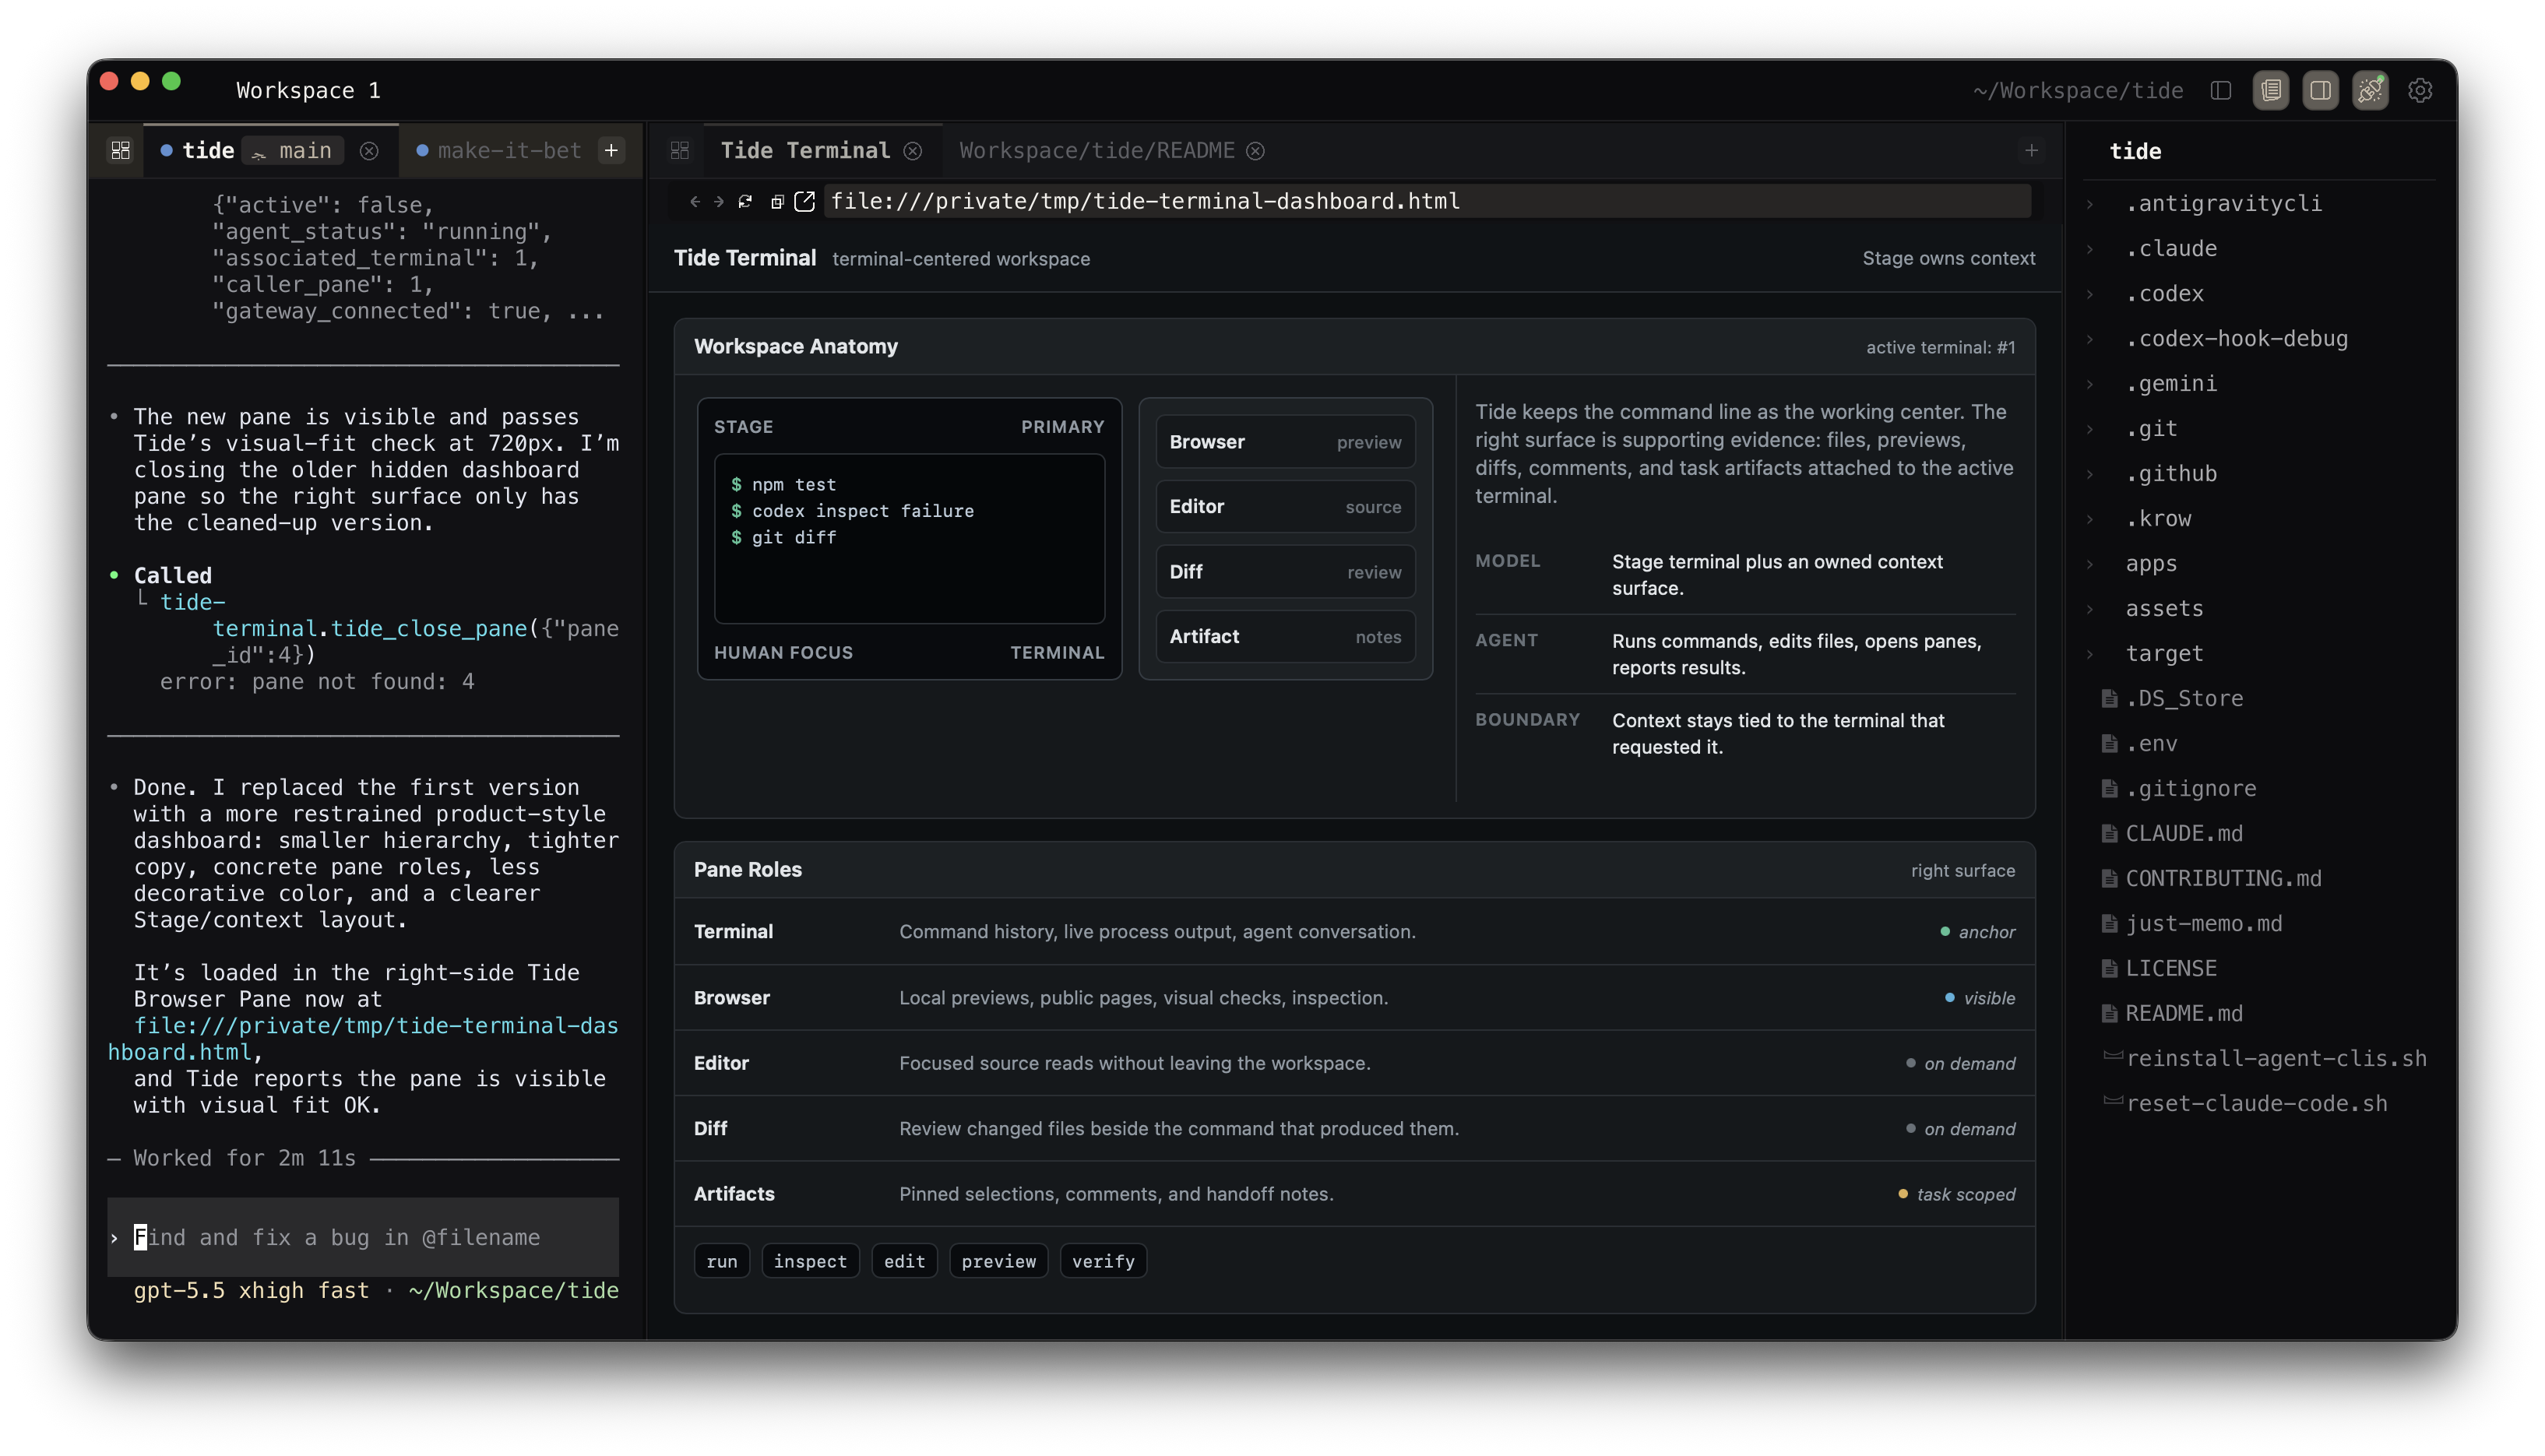Click the plug connection status icon
This screenshot has height=1456, width=2545.
[x=2370, y=90]
